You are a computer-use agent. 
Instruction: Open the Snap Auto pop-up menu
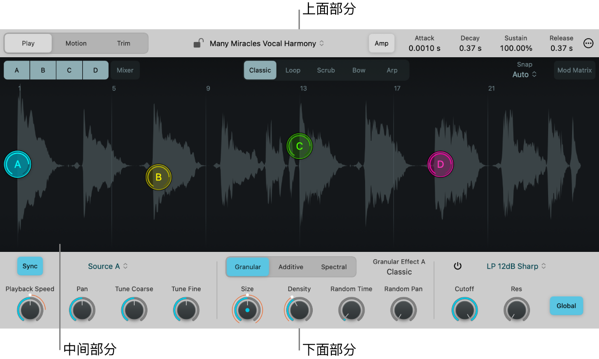525,74
